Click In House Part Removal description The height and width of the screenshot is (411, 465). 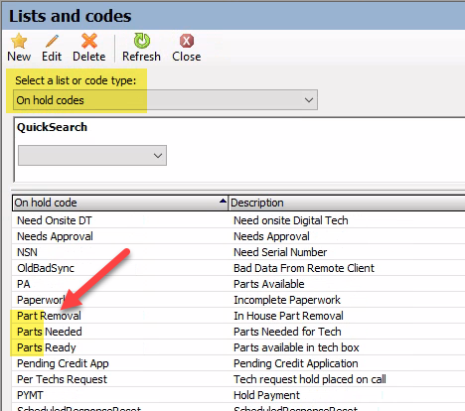pyautogui.click(x=288, y=316)
